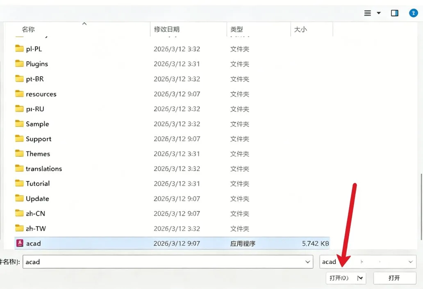Click the folder name pt-BR
Screen dimensions: 423x289
(x=35, y=79)
